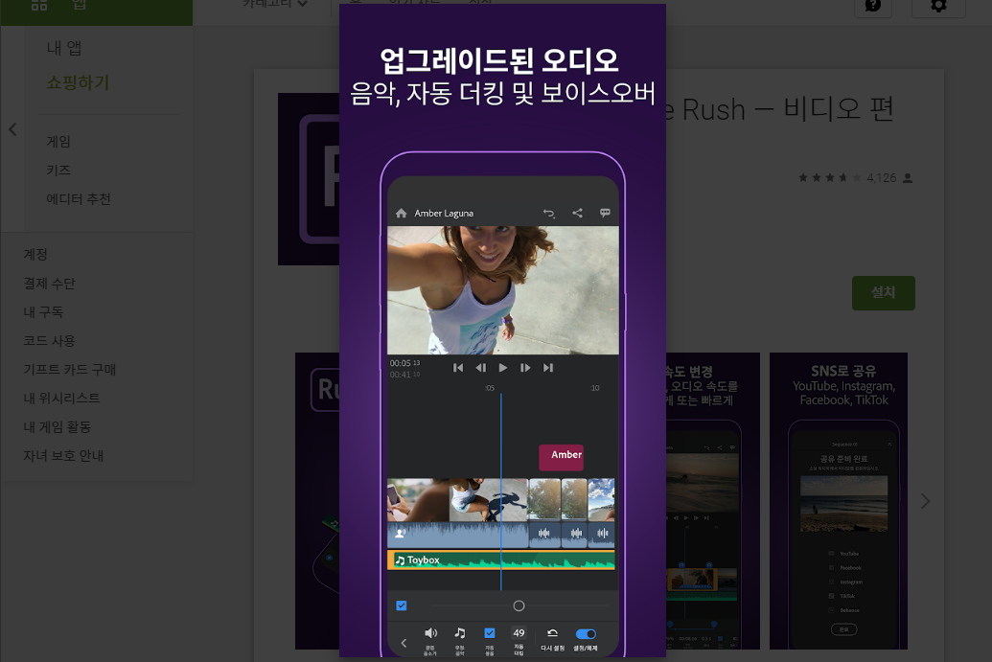Select the maroon Amber title clip

(x=561, y=457)
